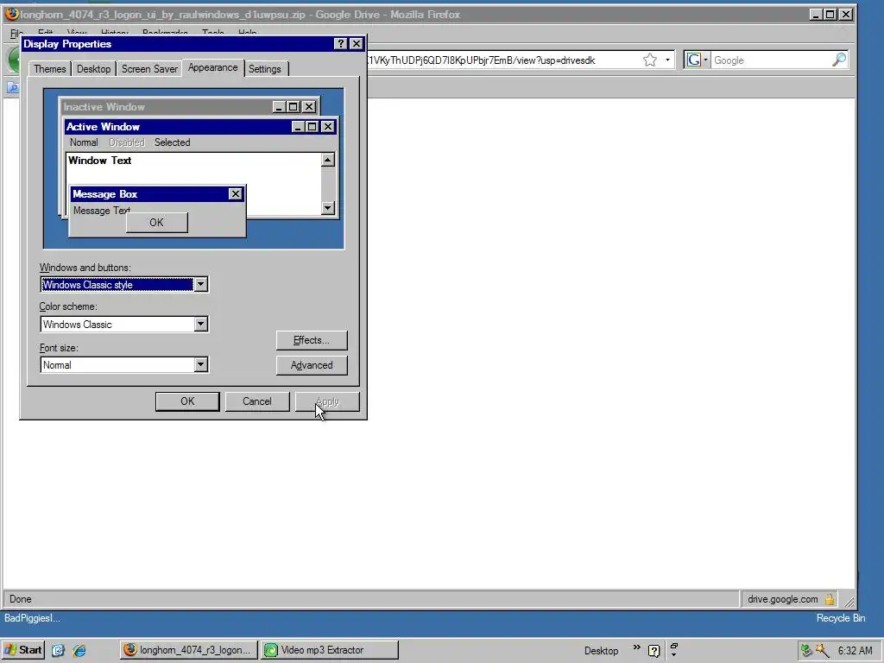Switch to the longhorn_4074_r3_logon Firefox taskbar button

point(189,650)
